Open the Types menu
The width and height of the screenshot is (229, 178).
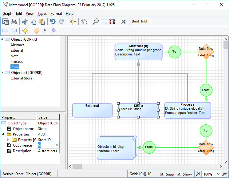(x=42, y=14)
